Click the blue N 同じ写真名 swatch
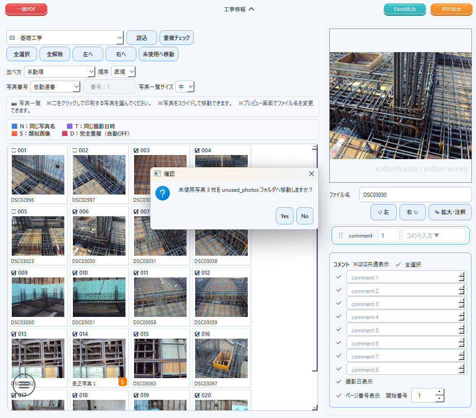Image resolution: width=476 pixels, height=418 pixels. click(14, 126)
